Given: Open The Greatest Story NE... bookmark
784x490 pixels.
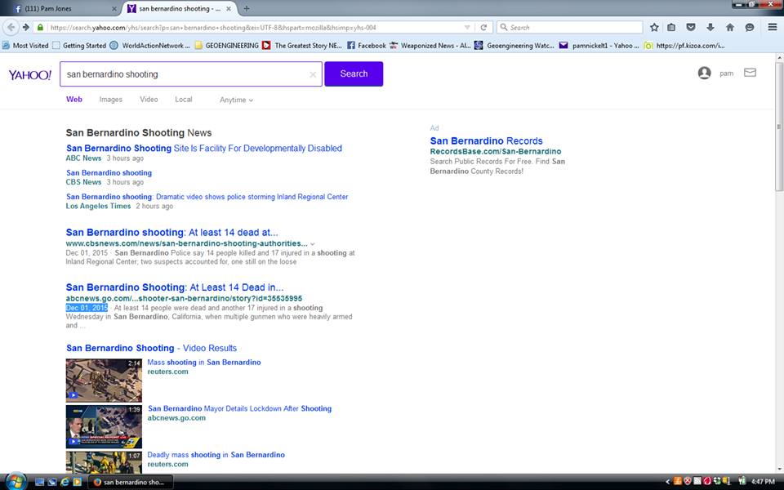Looking at the screenshot, I should click(x=302, y=46).
